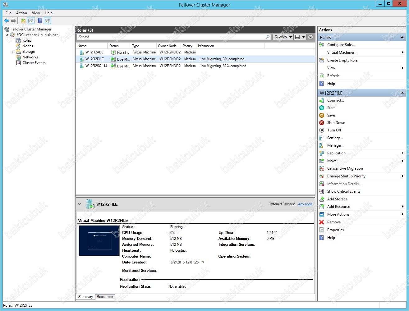
Task: Sort by the Owner Node column
Action: pos(168,46)
